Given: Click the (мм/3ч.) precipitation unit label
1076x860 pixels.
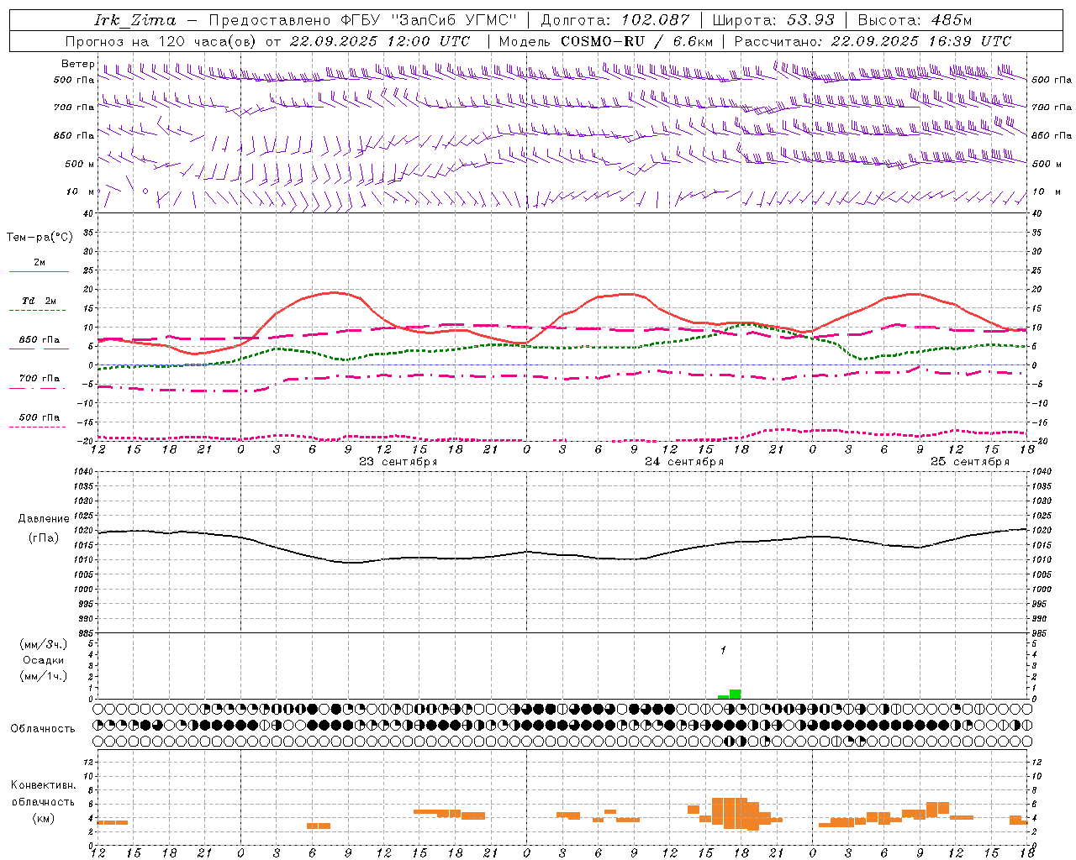Looking at the screenshot, I should [44, 644].
